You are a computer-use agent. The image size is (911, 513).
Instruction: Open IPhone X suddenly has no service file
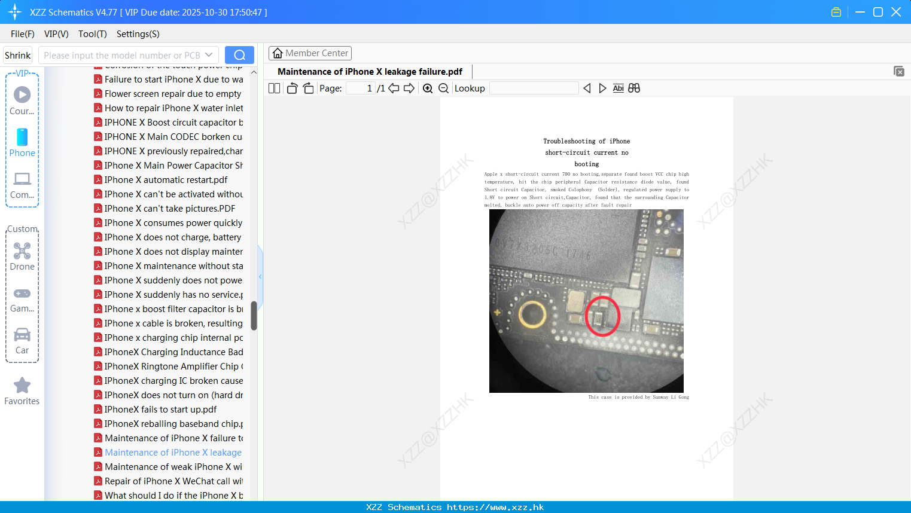[169, 295]
